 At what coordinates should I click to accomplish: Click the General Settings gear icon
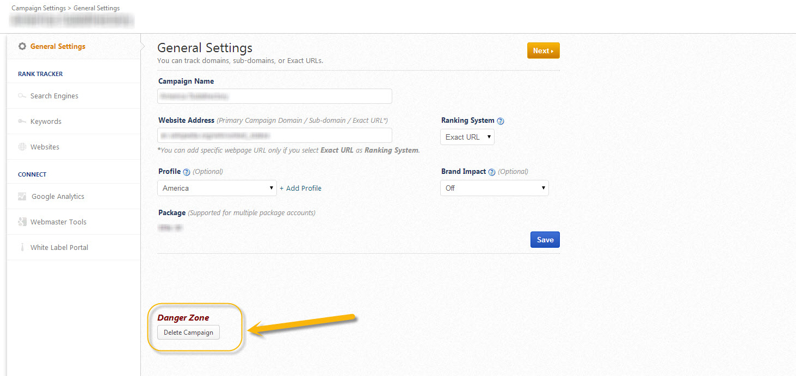[x=22, y=47]
